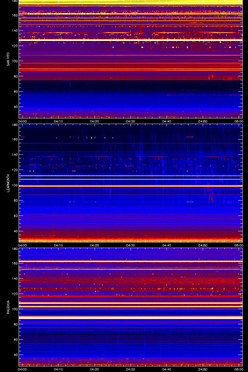Click the 160 frequency tick on San Vito axis

[15, 15]
